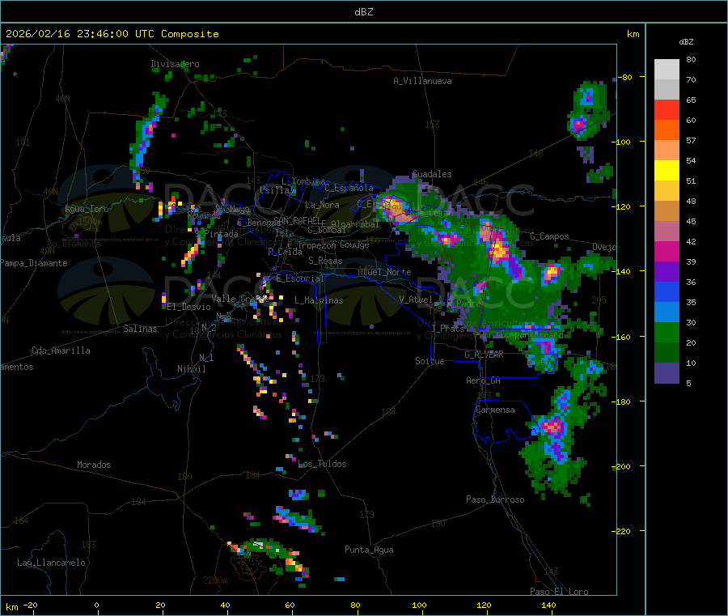Screen dimensions: 728x616
Task: Click the A_Villanueva map label
Action: (x=422, y=81)
